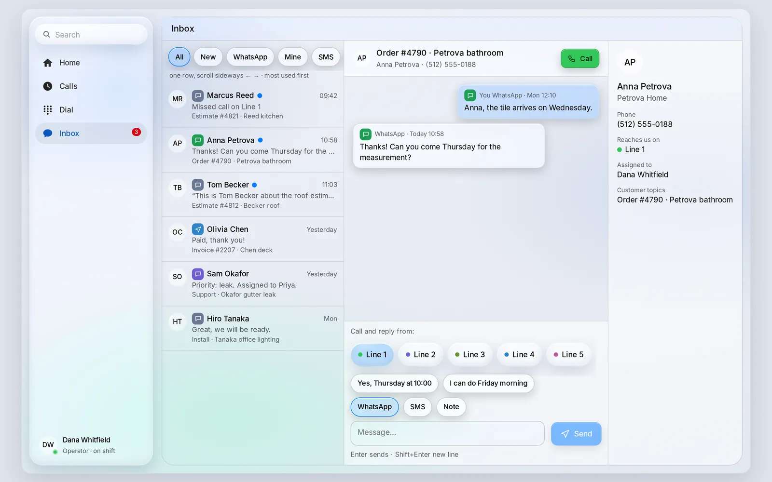The width and height of the screenshot is (772, 482).
Task: Open the Calls clock icon
Action: click(48, 86)
